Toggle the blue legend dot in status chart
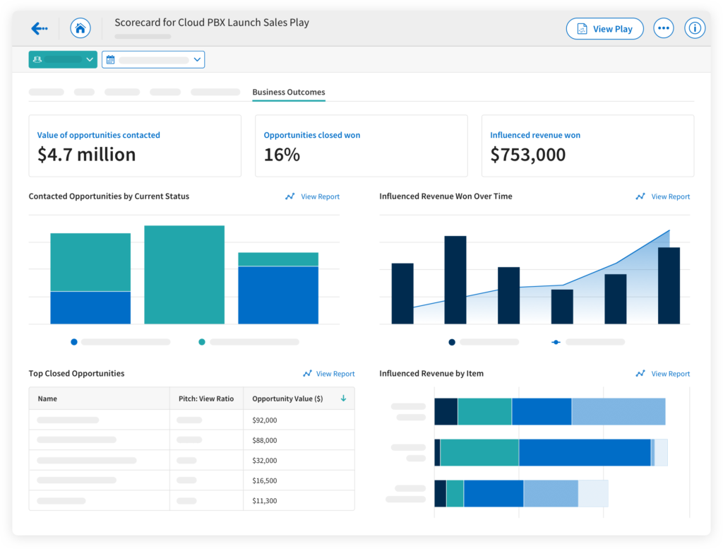 (x=74, y=342)
